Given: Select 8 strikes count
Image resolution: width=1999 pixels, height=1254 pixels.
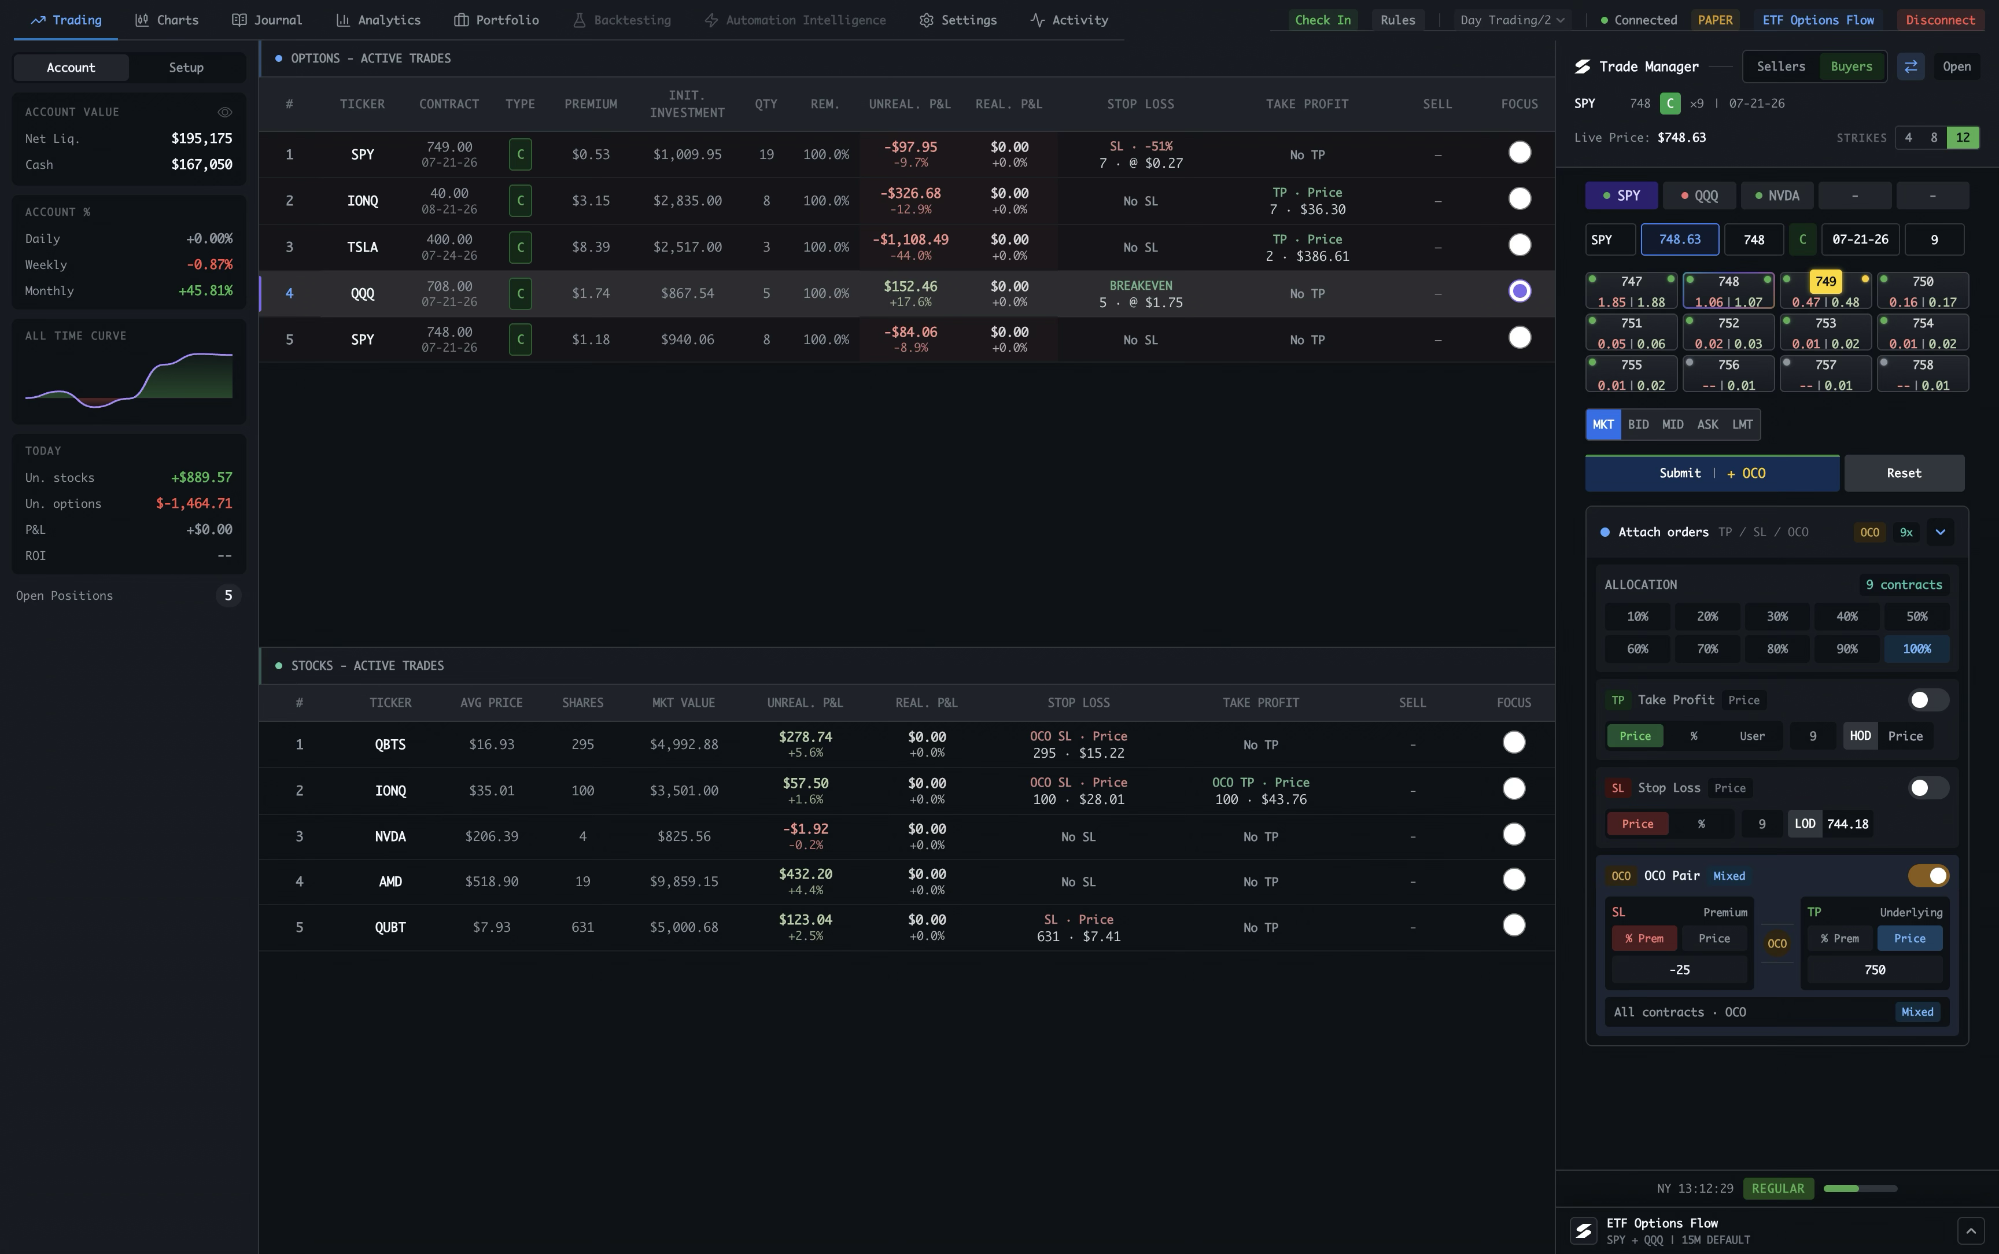Looking at the screenshot, I should pyautogui.click(x=1934, y=138).
